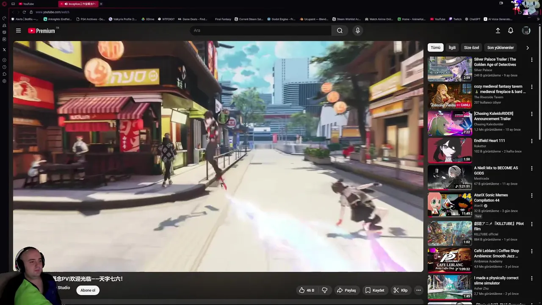Open options for A NieR Mix video
542x305 pixels.
pos(532,168)
